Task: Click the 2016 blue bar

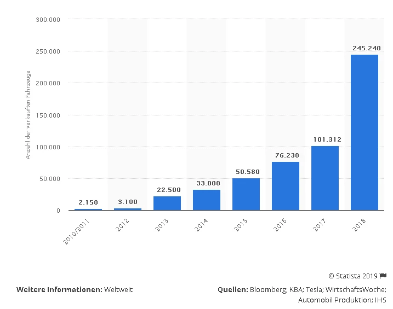Action: pos(286,186)
